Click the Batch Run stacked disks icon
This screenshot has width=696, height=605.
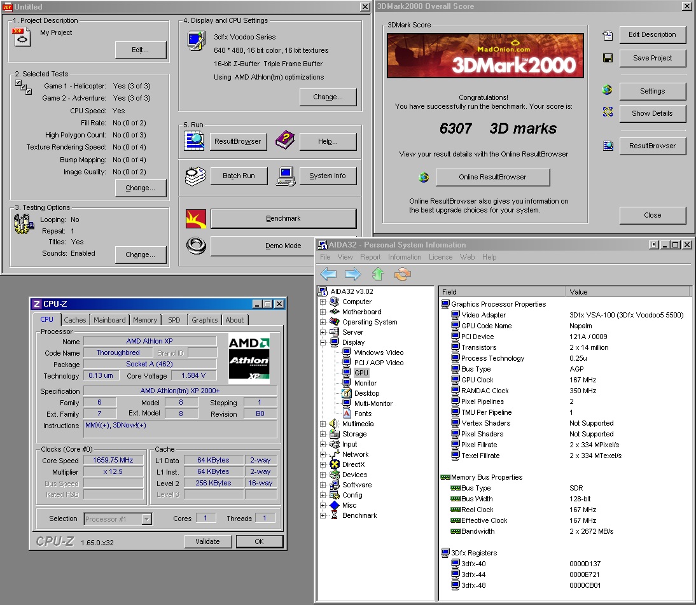pyautogui.click(x=195, y=176)
